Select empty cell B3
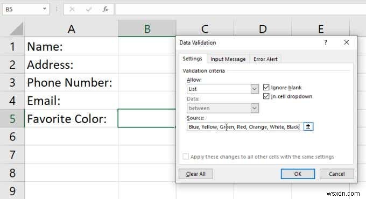Image resolution: width=366 pixels, height=199 pixels. tap(147, 82)
